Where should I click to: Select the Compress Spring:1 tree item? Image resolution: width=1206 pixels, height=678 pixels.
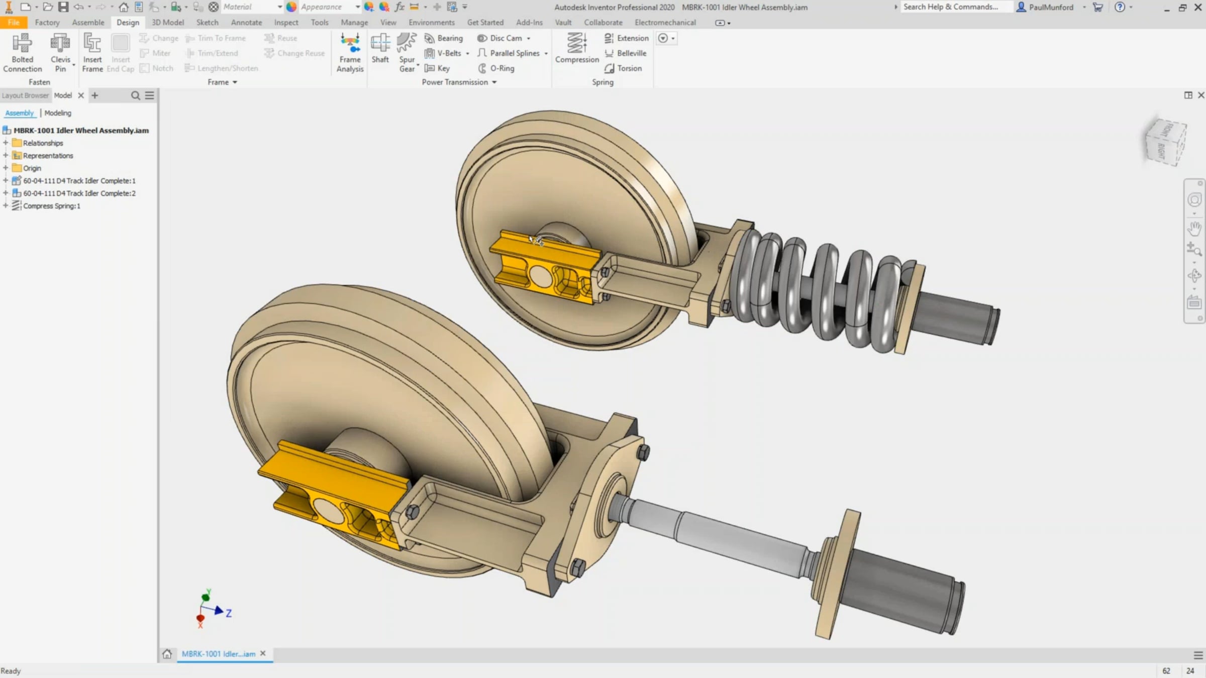tap(52, 206)
